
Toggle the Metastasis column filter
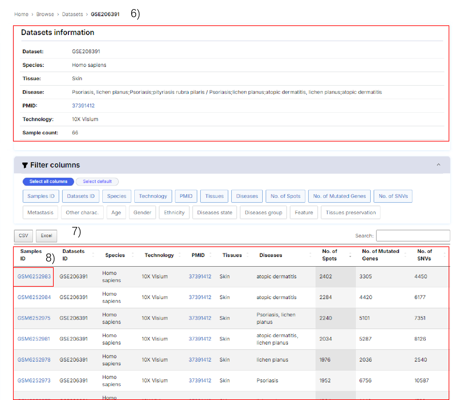(x=40, y=213)
